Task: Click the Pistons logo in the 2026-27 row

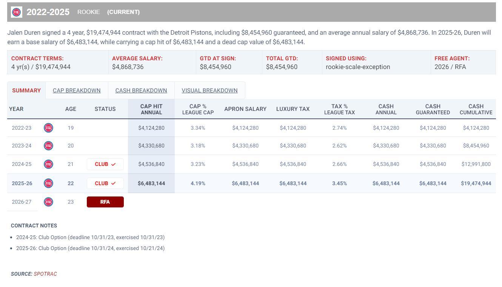Action: 48,202
